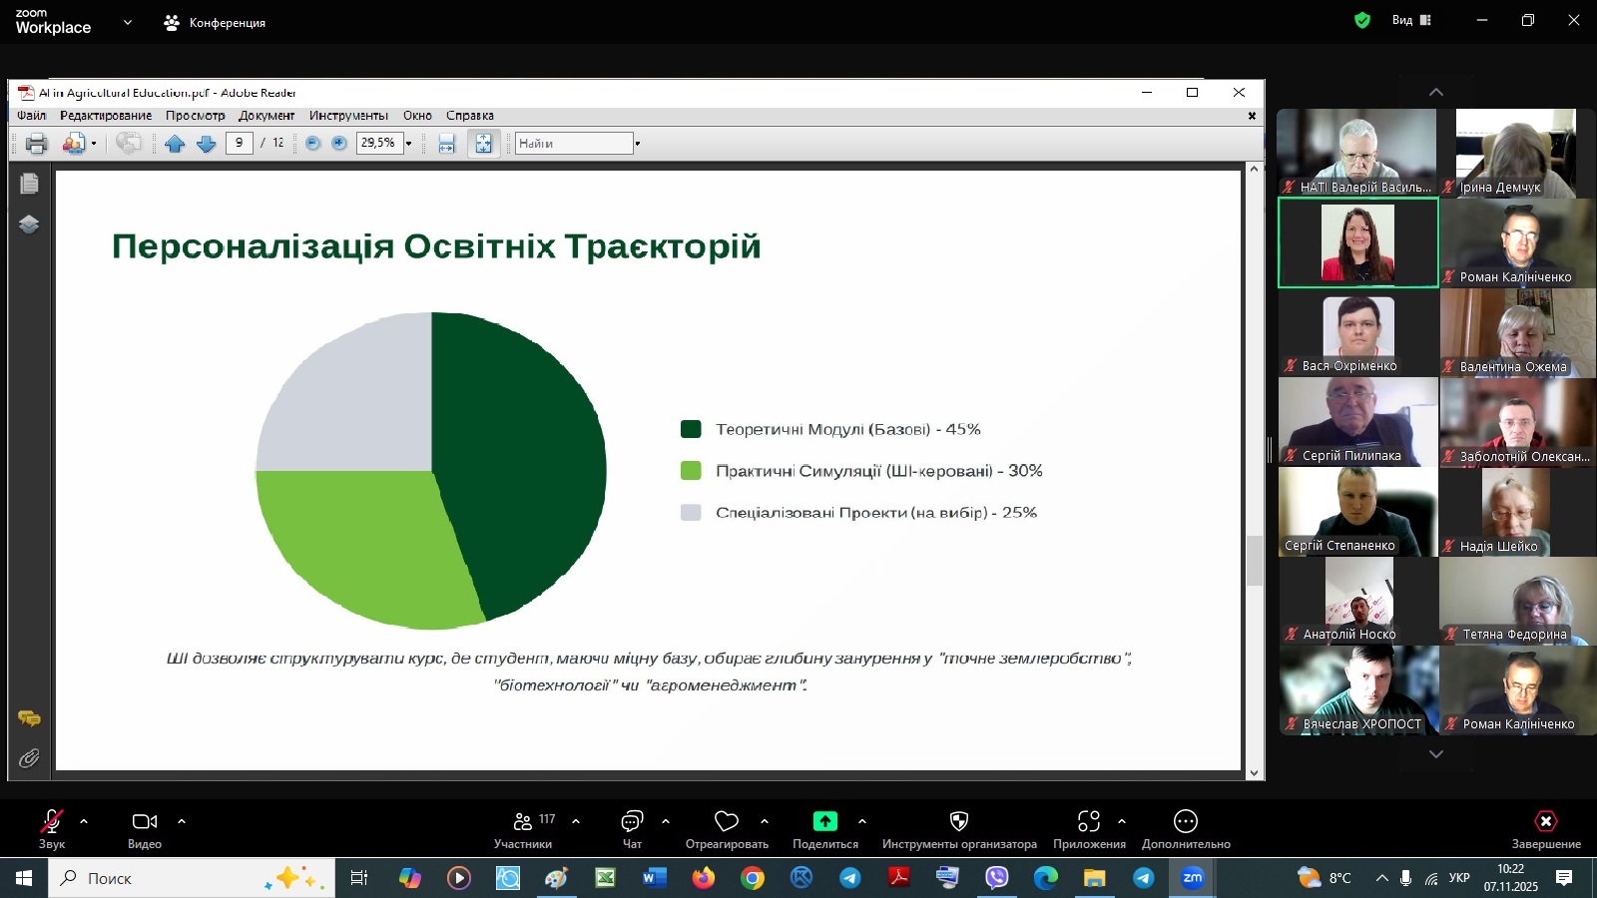Viewport: 1597px width, 898px height.
Task: Click the zoom in plus icon
Action: [x=339, y=144]
